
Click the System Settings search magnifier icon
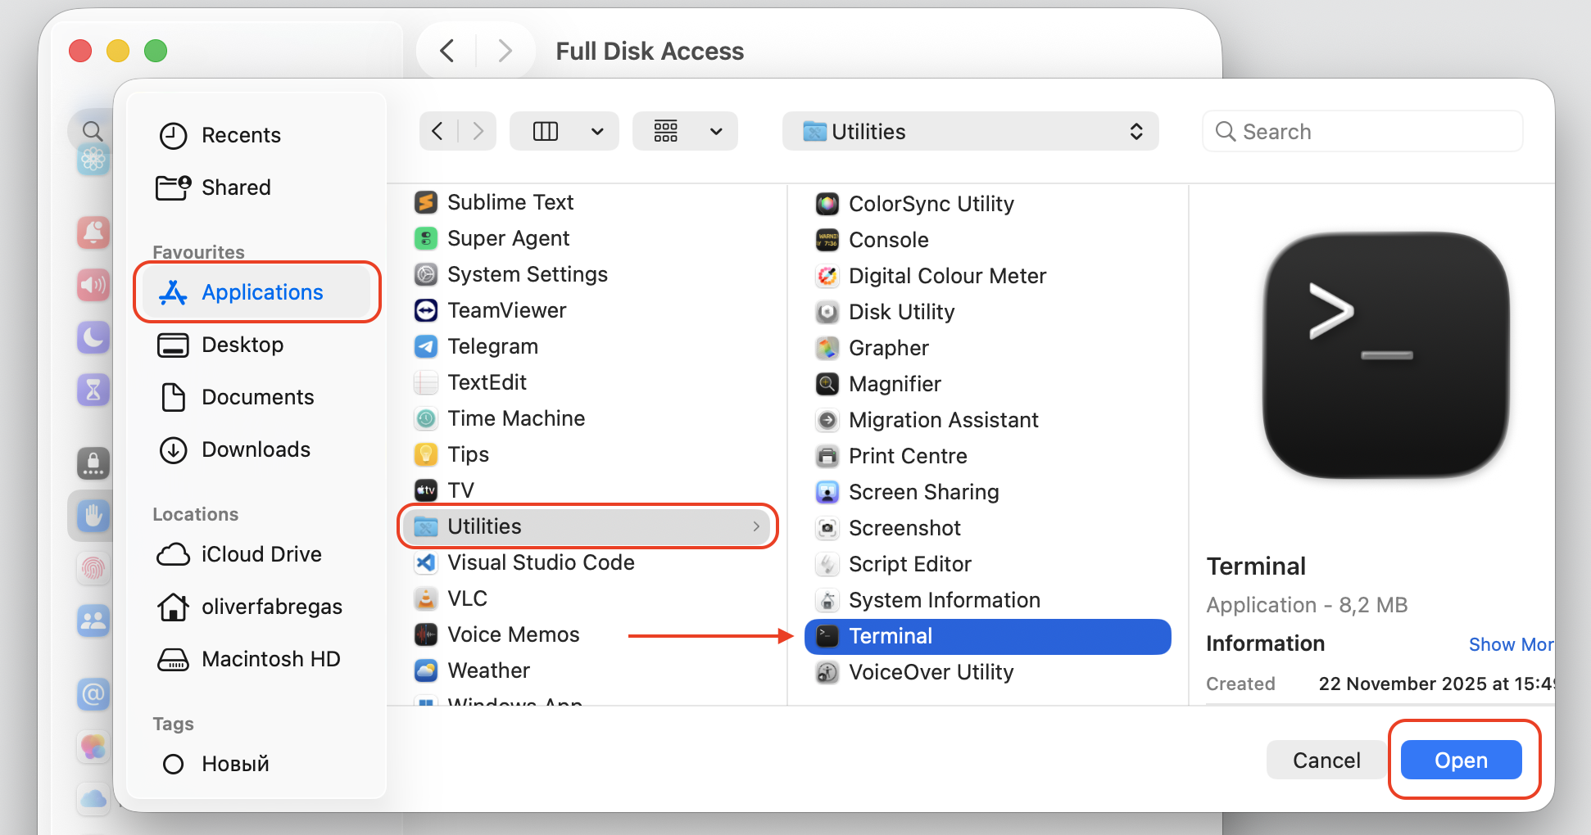point(93,130)
